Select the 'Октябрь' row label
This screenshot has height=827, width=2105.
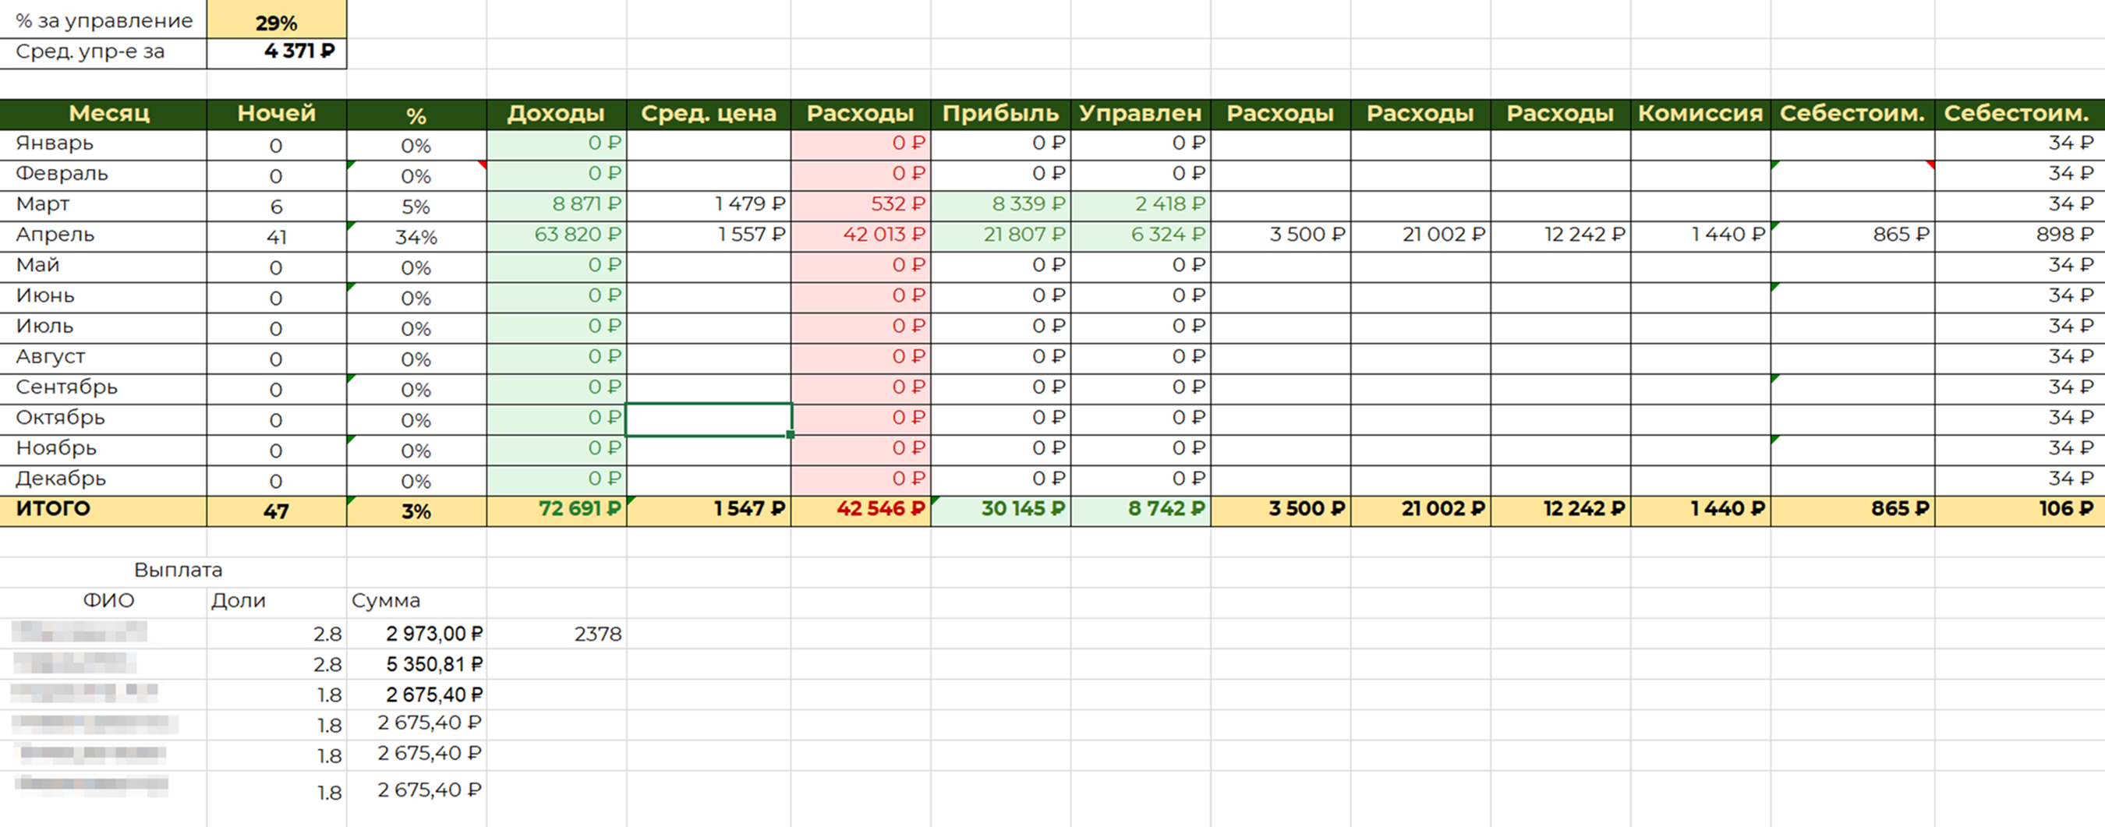(x=103, y=419)
